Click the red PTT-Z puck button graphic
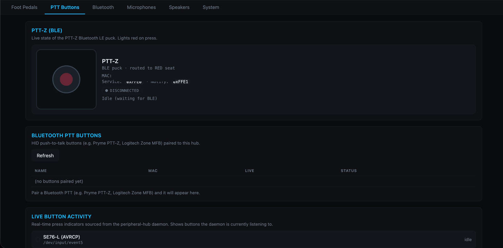 pyautogui.click(x=66, y=79)
